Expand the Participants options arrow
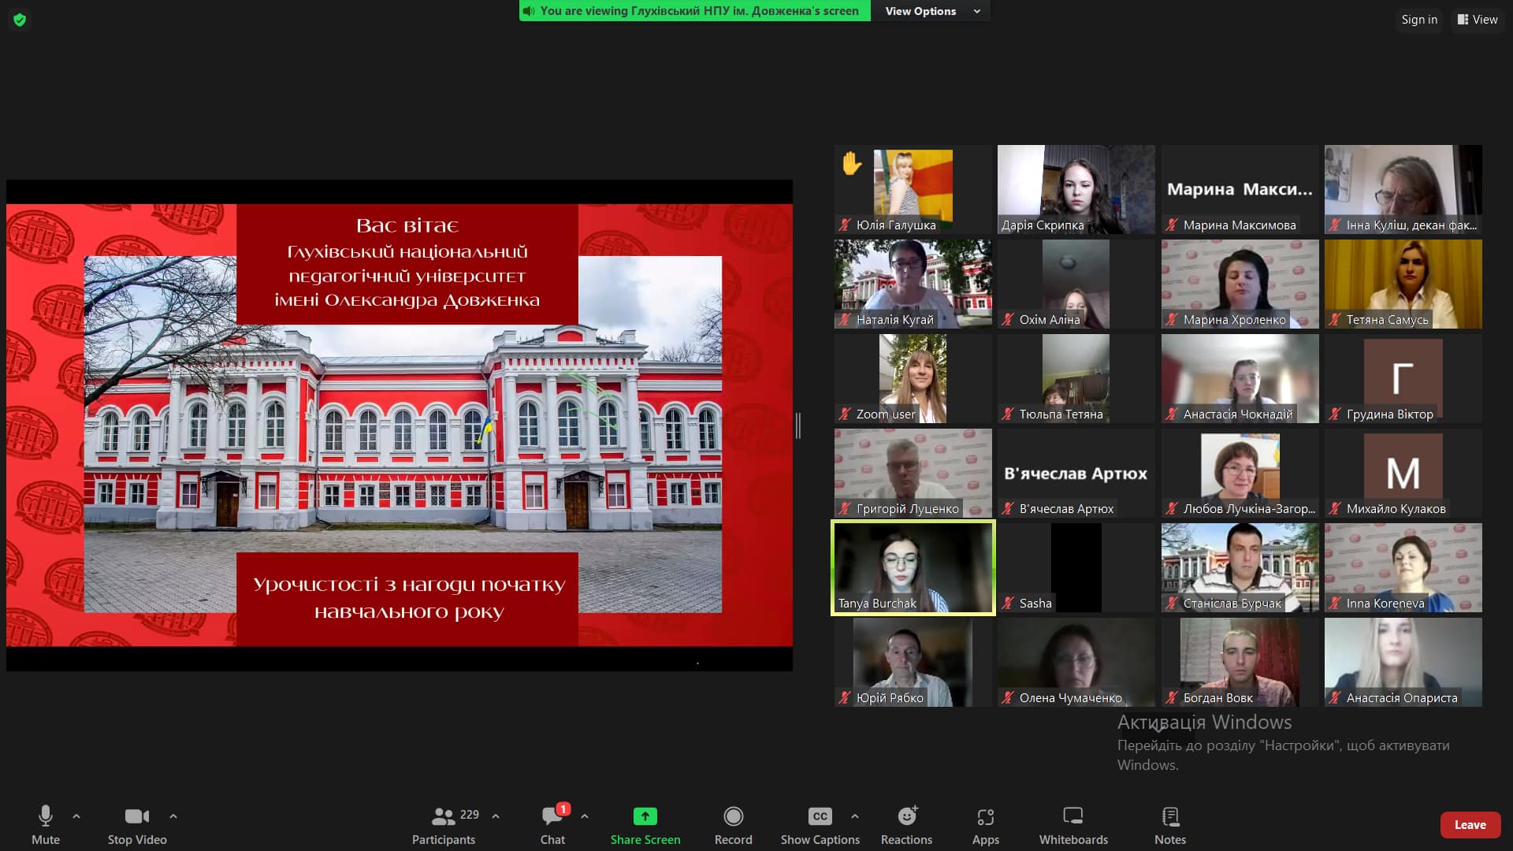This screenshot has width=1513, height=851. [x=496, y=816]
